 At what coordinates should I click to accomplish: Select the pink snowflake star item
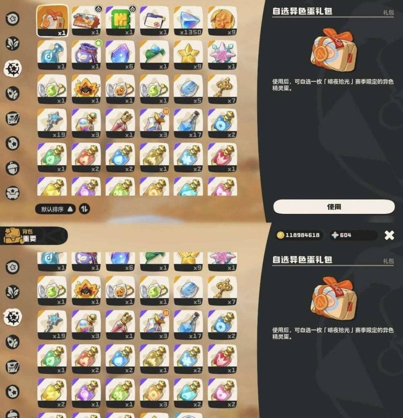222,55
